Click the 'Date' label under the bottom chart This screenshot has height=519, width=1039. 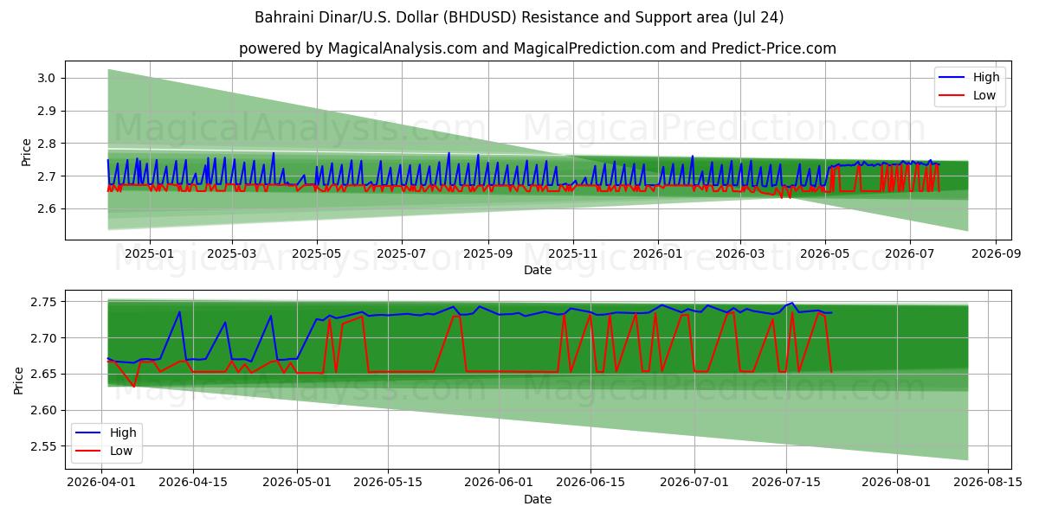click(x=538, y=499)
